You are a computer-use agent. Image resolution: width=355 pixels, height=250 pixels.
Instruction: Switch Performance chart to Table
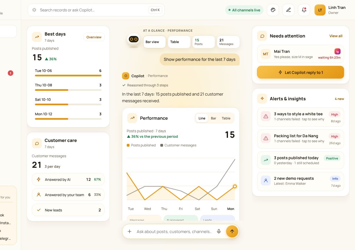click(x=226, y=118)
